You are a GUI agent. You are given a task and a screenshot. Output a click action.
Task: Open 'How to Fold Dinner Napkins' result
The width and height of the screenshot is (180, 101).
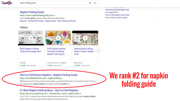tap(49, 75)
